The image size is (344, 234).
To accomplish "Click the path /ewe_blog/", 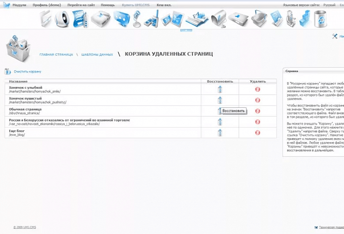I will point(17,135).
